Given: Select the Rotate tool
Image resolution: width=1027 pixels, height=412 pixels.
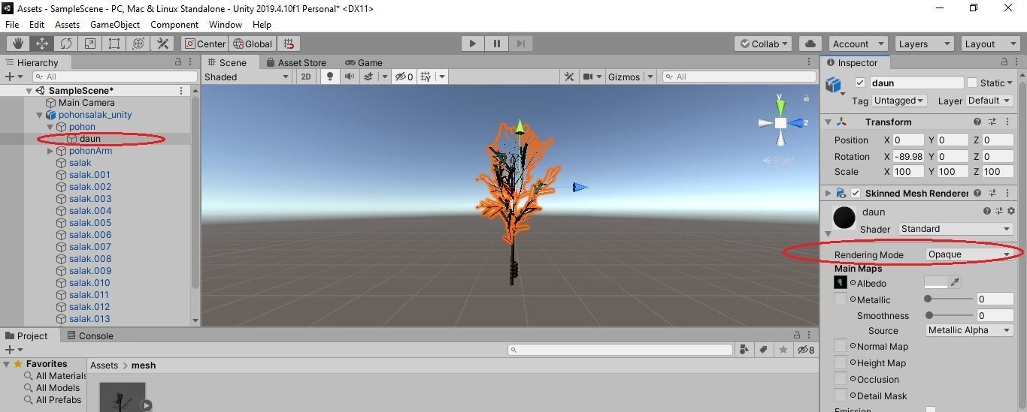Looking at the screenshot, I should (x=65, y=44).
